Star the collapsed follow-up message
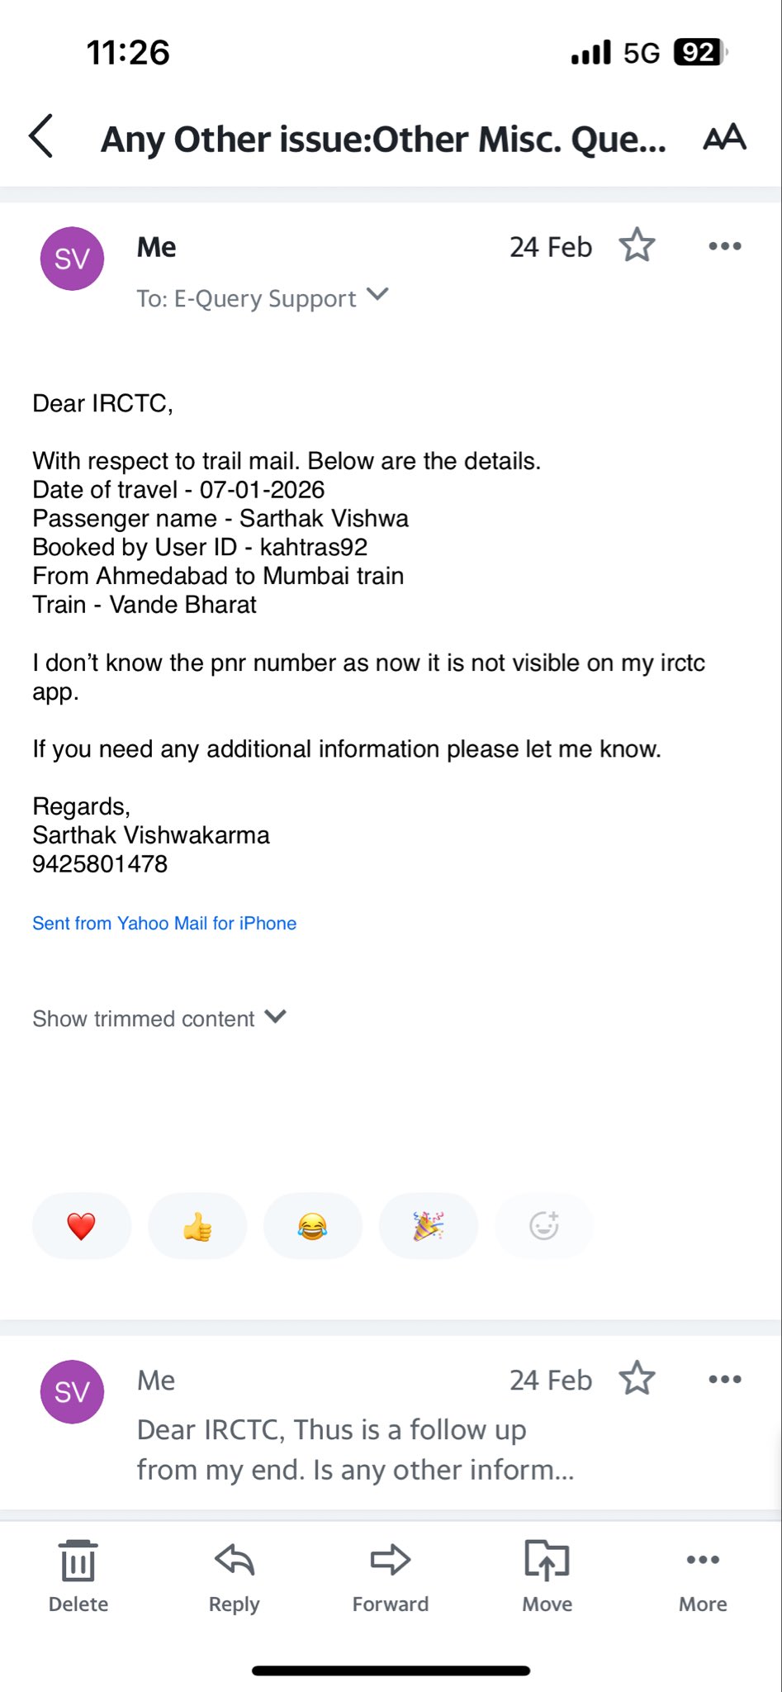The width and height of the screenshot is (782, 1692). 637,1379
